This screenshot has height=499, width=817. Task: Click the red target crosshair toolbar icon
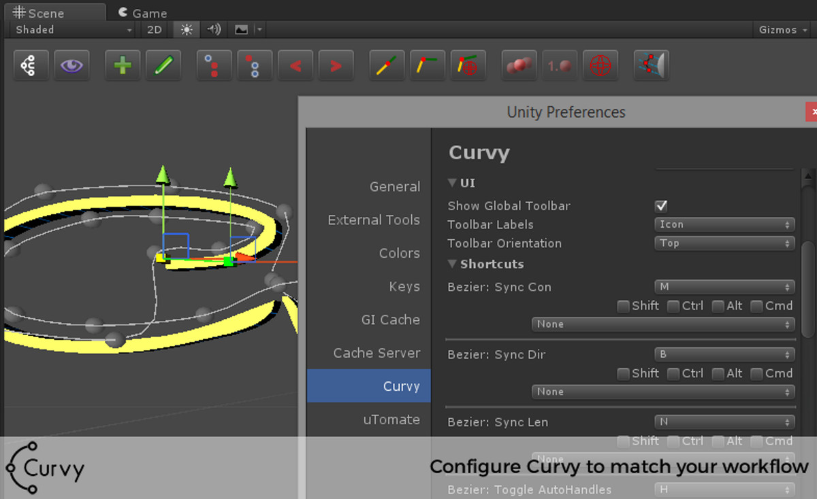pyautogui.click(x=600, y=65)
